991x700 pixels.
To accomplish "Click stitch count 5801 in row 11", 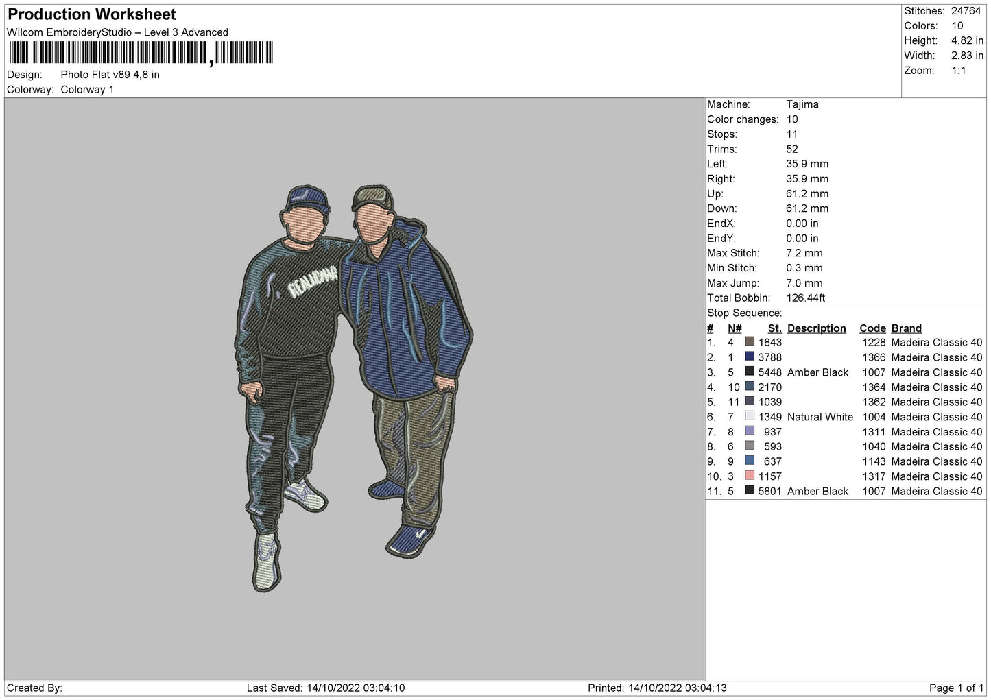I will tap(770, 491).
